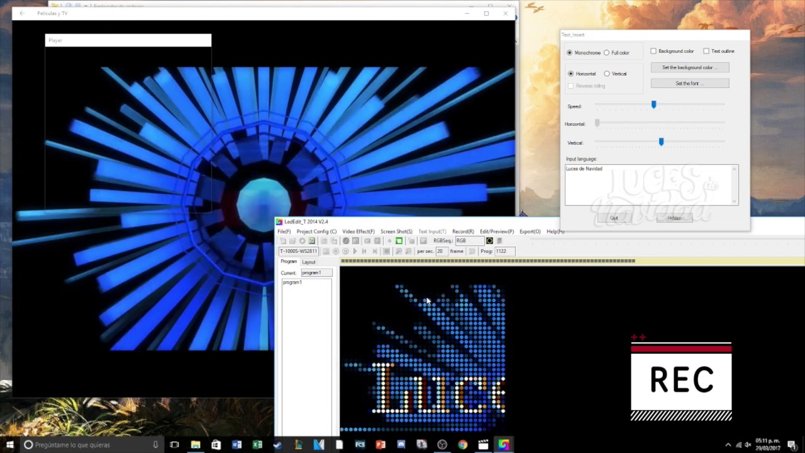The height and width of the screenshot is (453, 805).
Task: Click the Cortana microphone icon
Action: click(155, 445)
